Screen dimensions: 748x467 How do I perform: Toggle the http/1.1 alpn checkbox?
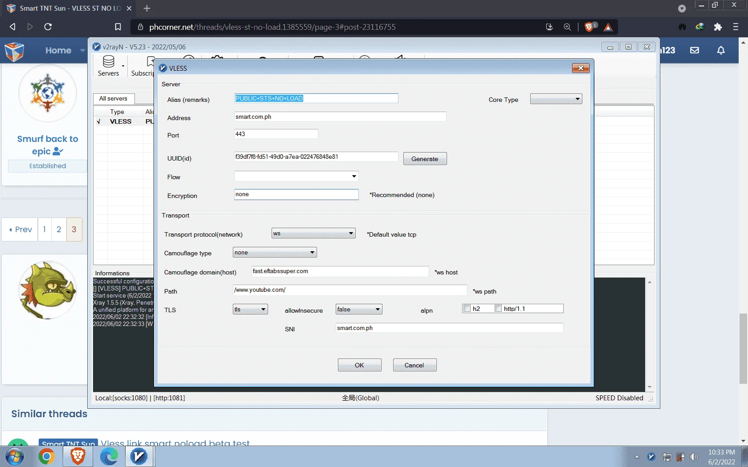tap(498, 308)
